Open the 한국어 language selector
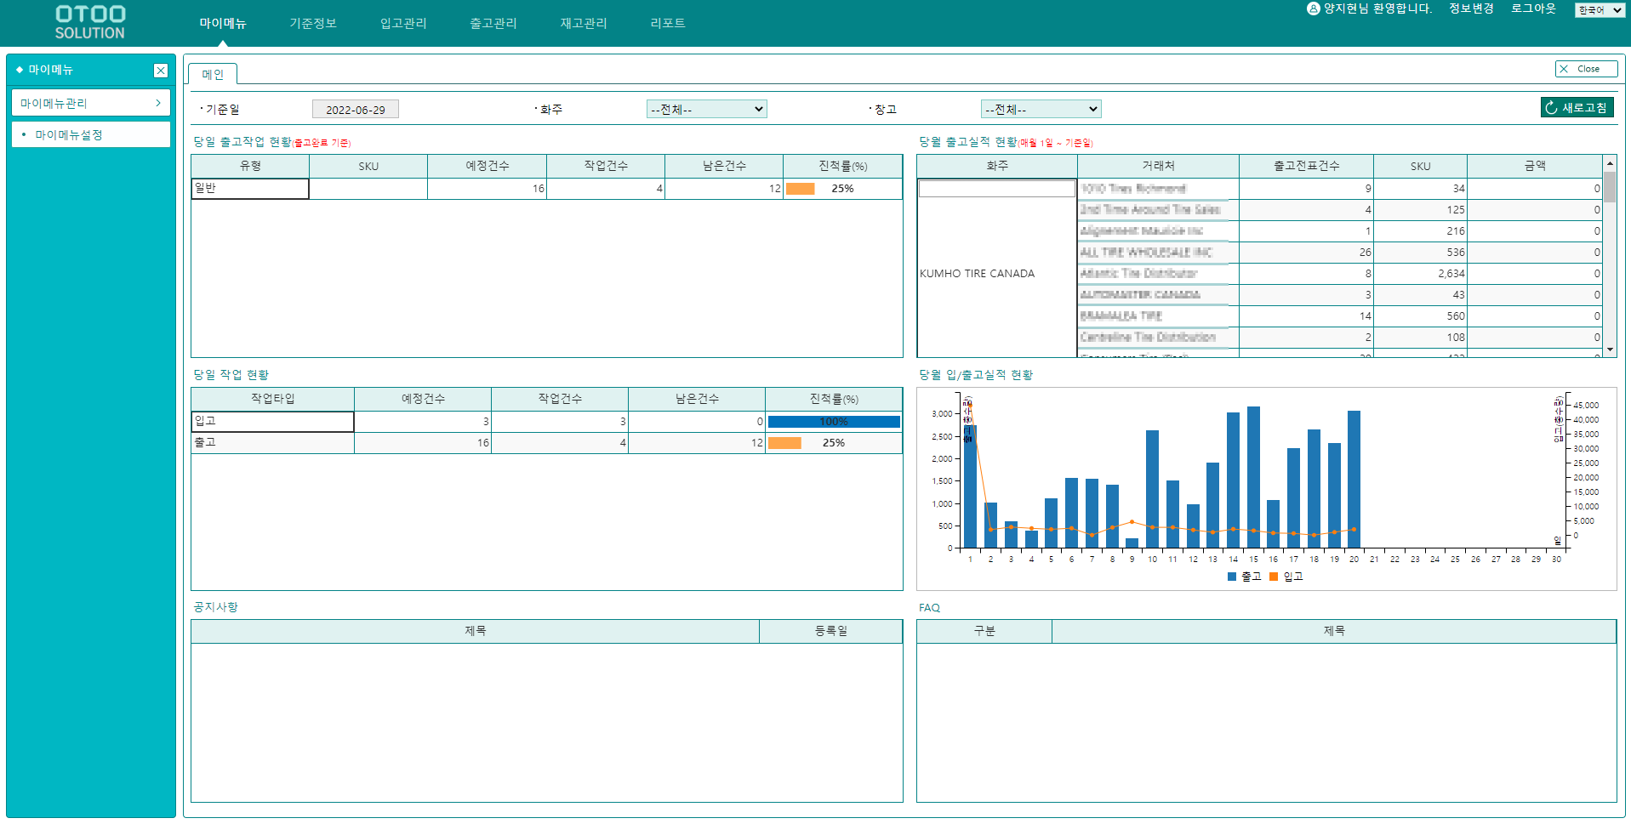 (x=1599, y=10)
